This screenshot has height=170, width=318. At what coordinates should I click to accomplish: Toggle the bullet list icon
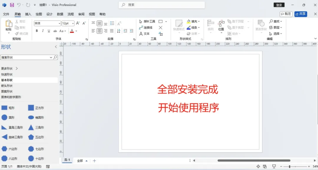click(112, 23)
